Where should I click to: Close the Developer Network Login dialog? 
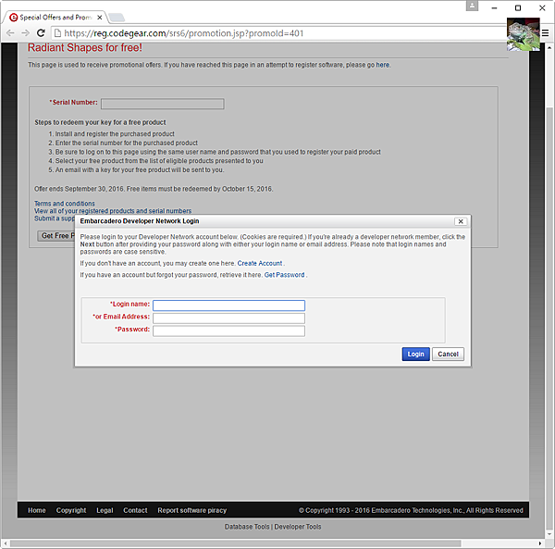[461, 221]
